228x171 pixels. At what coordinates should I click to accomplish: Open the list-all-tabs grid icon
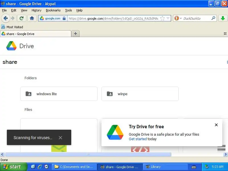[x=225, y=34]
